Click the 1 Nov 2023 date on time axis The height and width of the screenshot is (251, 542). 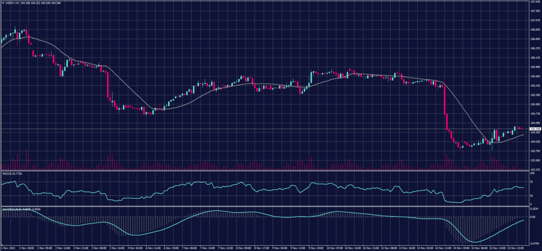tap(8, 247)
